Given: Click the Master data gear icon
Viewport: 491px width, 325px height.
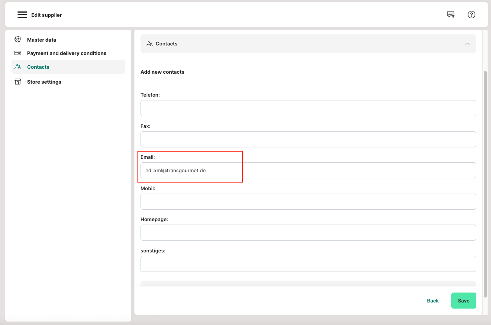Looking at the screenshot, I should pyautogui.click(x=18, y=39).
